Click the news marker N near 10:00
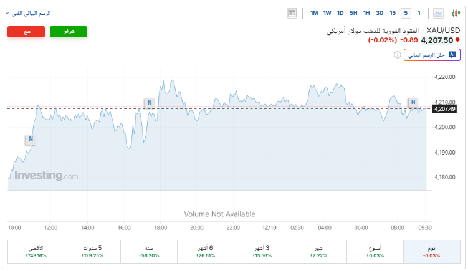468x271 pixels. 30,140
